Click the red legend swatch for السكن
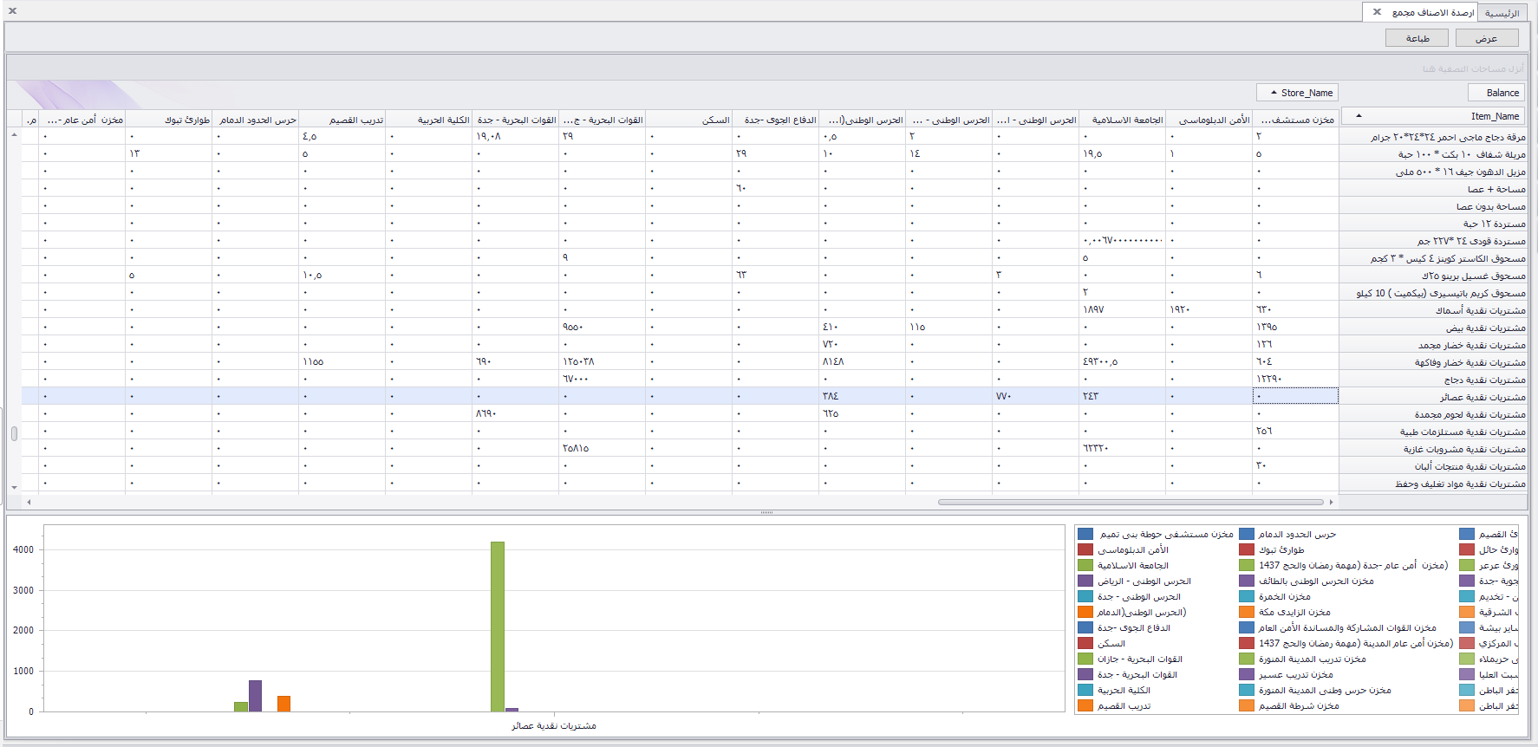The height and width of the screenshot is (747, 1538). click(x=1085, y=644)
